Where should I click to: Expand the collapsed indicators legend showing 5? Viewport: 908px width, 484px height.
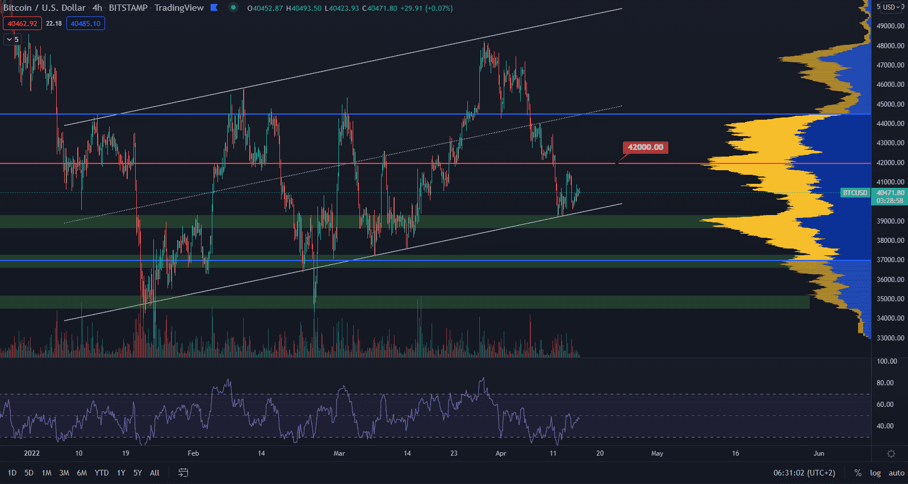tap(12, 39)
